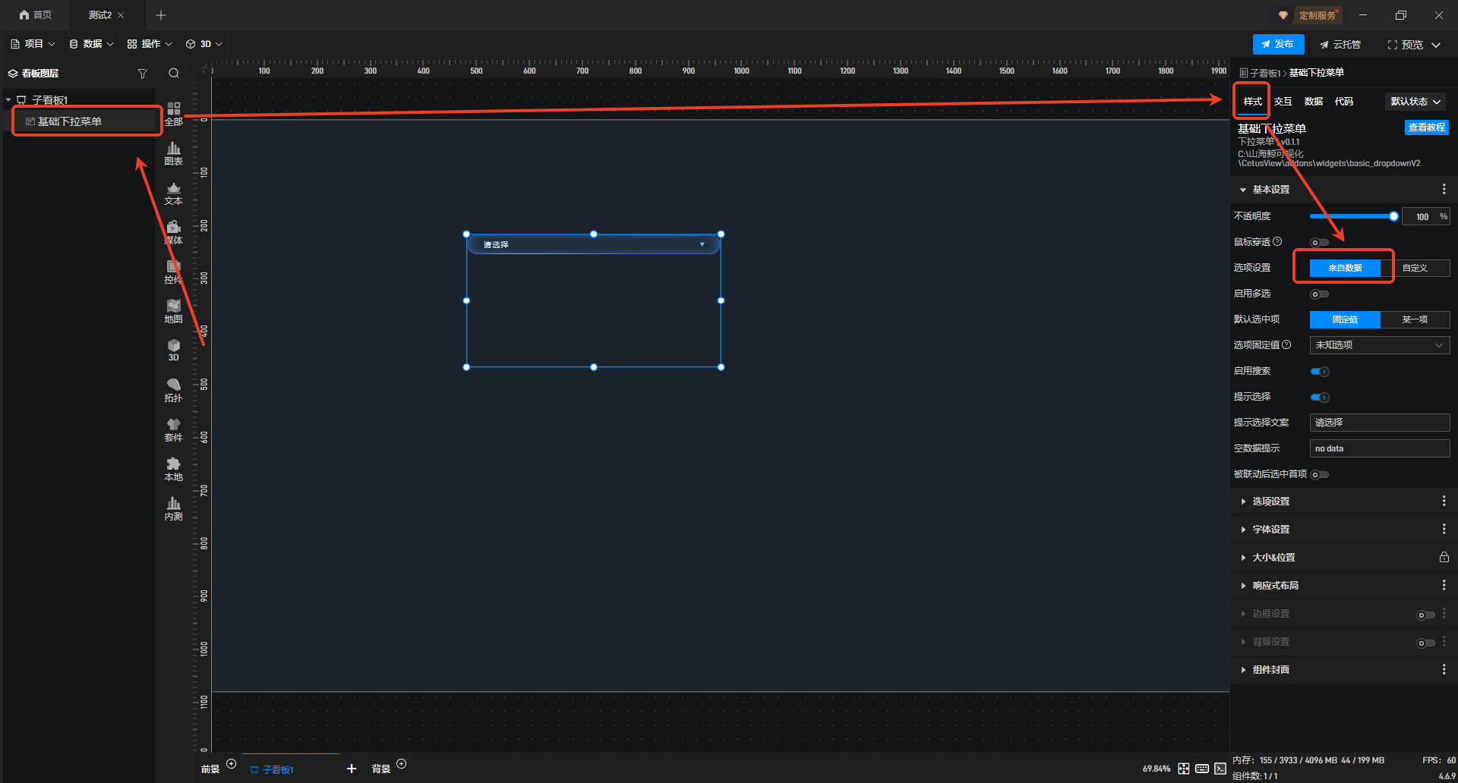The width and height of the screenshot is (1458, 783).
Task: Click the 空数据提示 input field
Action: click(x=1379, y=448)
